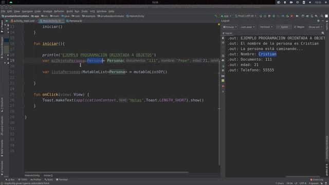Click the UTF-8 encoding in status bar

303,183
